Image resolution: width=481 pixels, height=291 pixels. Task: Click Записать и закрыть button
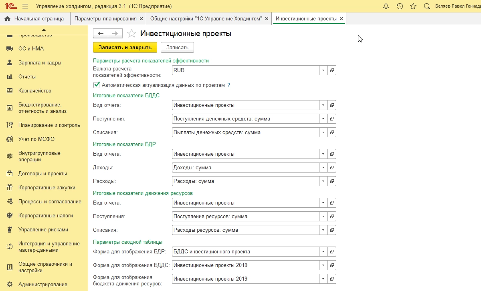[125, 47]
